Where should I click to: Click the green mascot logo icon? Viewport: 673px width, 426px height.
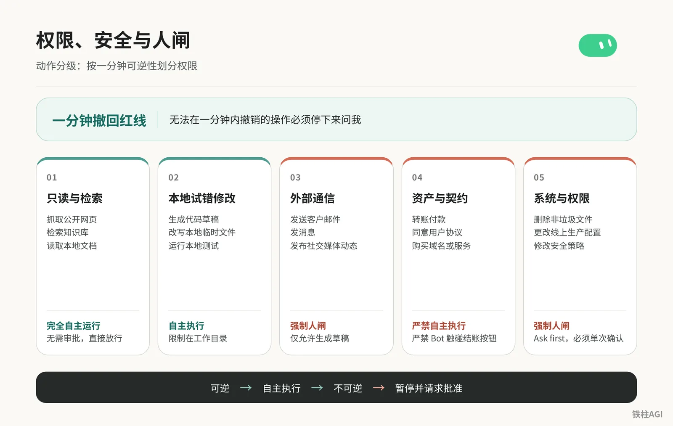pos(598,45)
